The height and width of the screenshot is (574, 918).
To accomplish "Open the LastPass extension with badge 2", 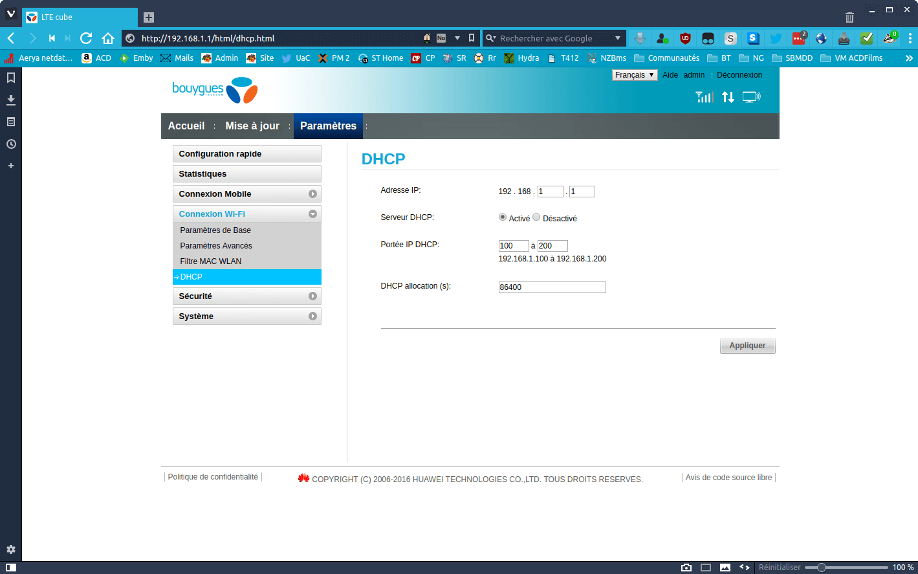I will (799, 38).
